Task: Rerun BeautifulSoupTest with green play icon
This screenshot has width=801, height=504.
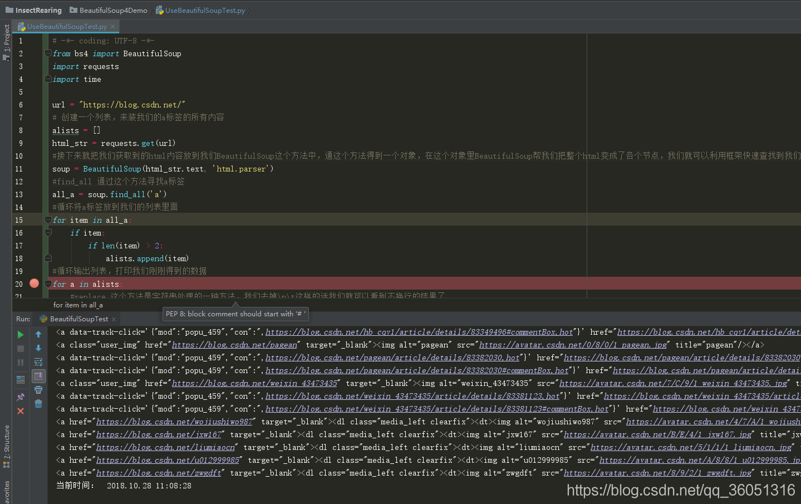Action: [21, 335]
